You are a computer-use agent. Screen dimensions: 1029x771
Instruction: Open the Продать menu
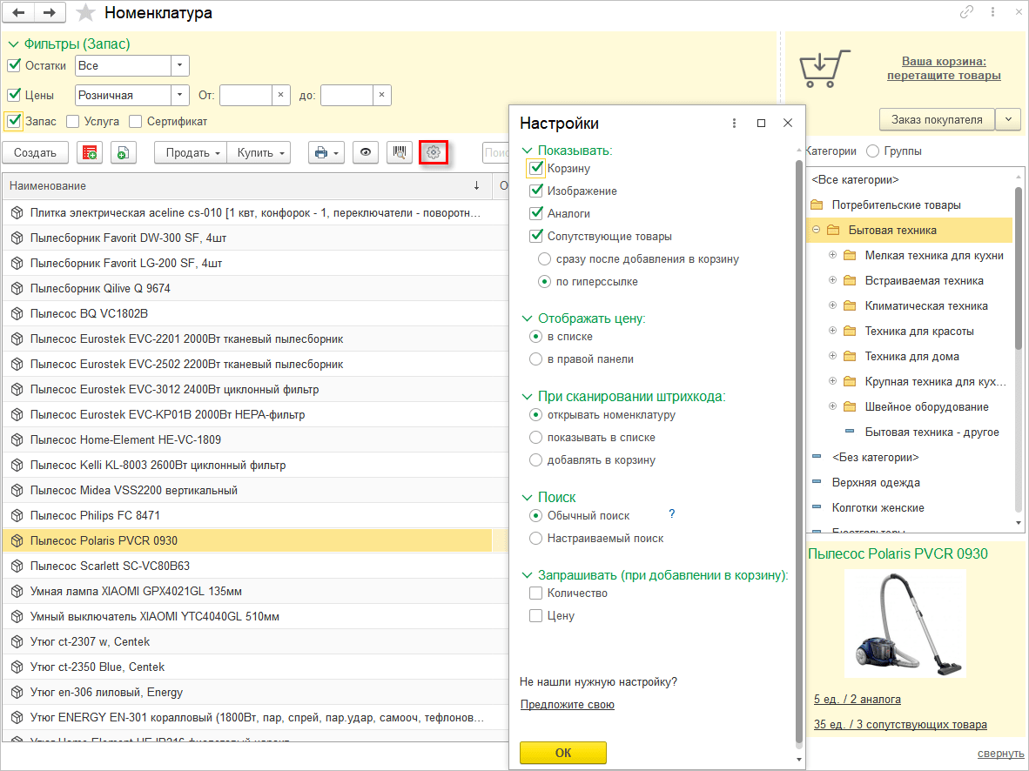click(191, 152)
